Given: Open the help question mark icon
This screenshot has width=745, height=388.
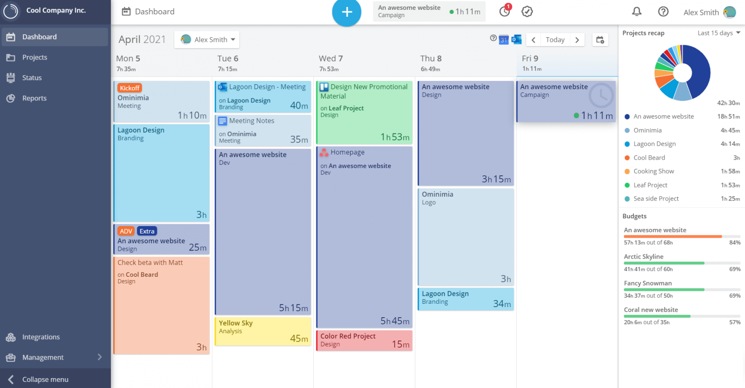Looking at the screenshot, I should pyautogui.click(x=663, y=12).
